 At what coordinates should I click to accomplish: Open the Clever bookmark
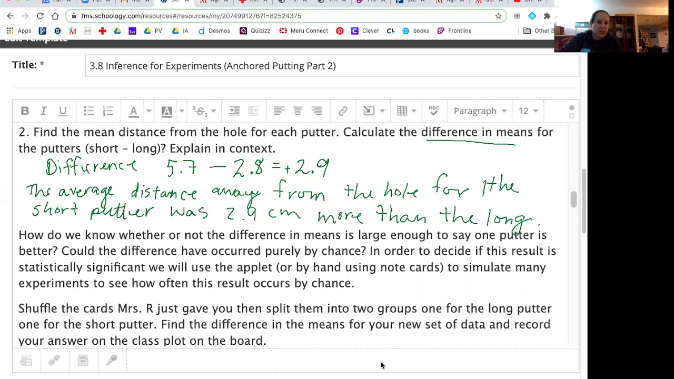[x=365, y=31]
